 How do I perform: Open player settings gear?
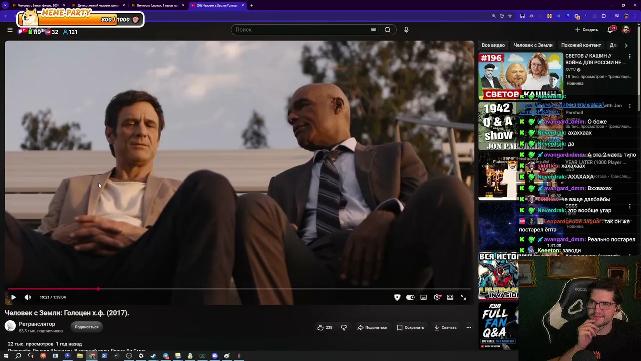pos(437,297)
